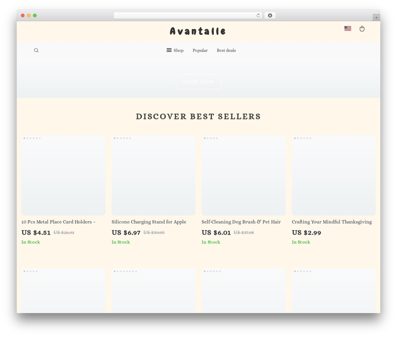Screen dimensions: 397x337
Task: Click the browser reload icon
Action: pos(258,16)
